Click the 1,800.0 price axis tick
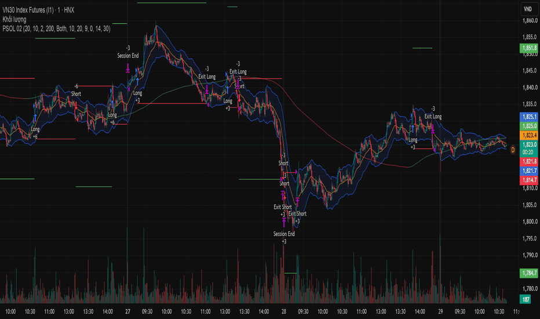Viewport: 540px width, 319px height. (x=530, y=222)
